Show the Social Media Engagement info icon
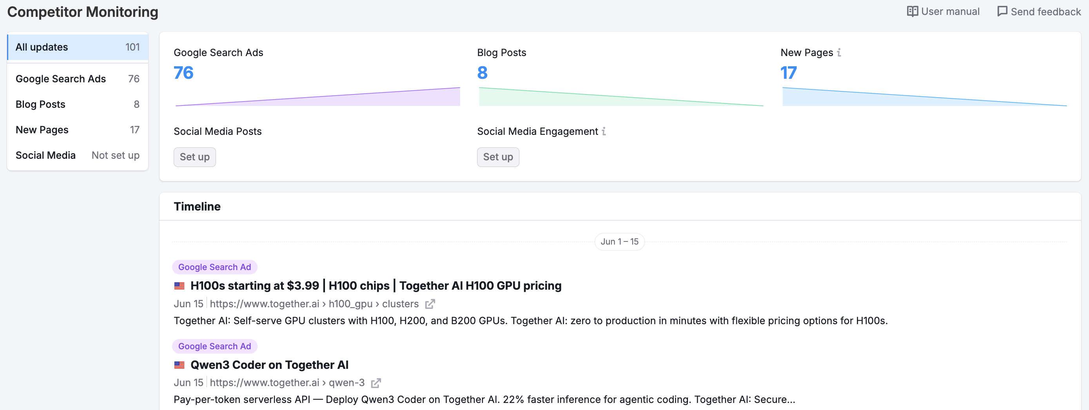The height and width of the screenshot is (410, 1089). pyautogui.click(x=604, y=131)
